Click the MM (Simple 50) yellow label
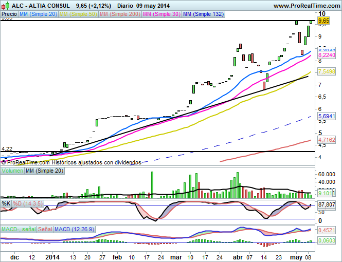 [x=78, y=14]
